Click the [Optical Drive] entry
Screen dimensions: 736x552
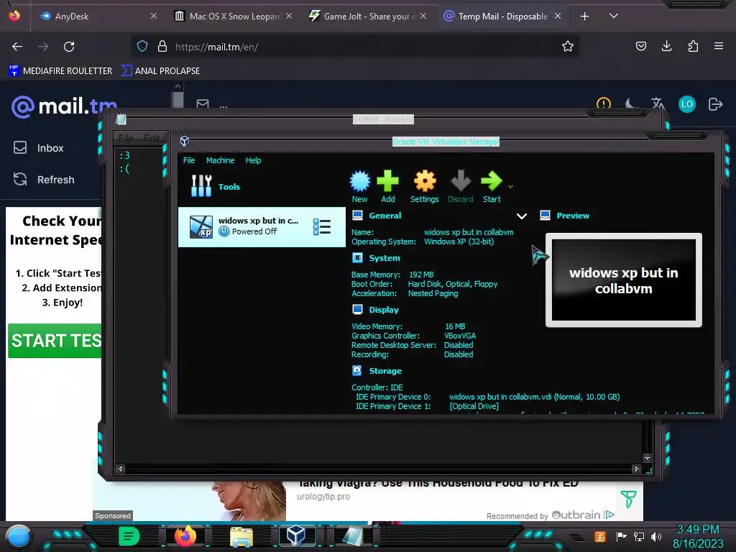click(474, 406)
